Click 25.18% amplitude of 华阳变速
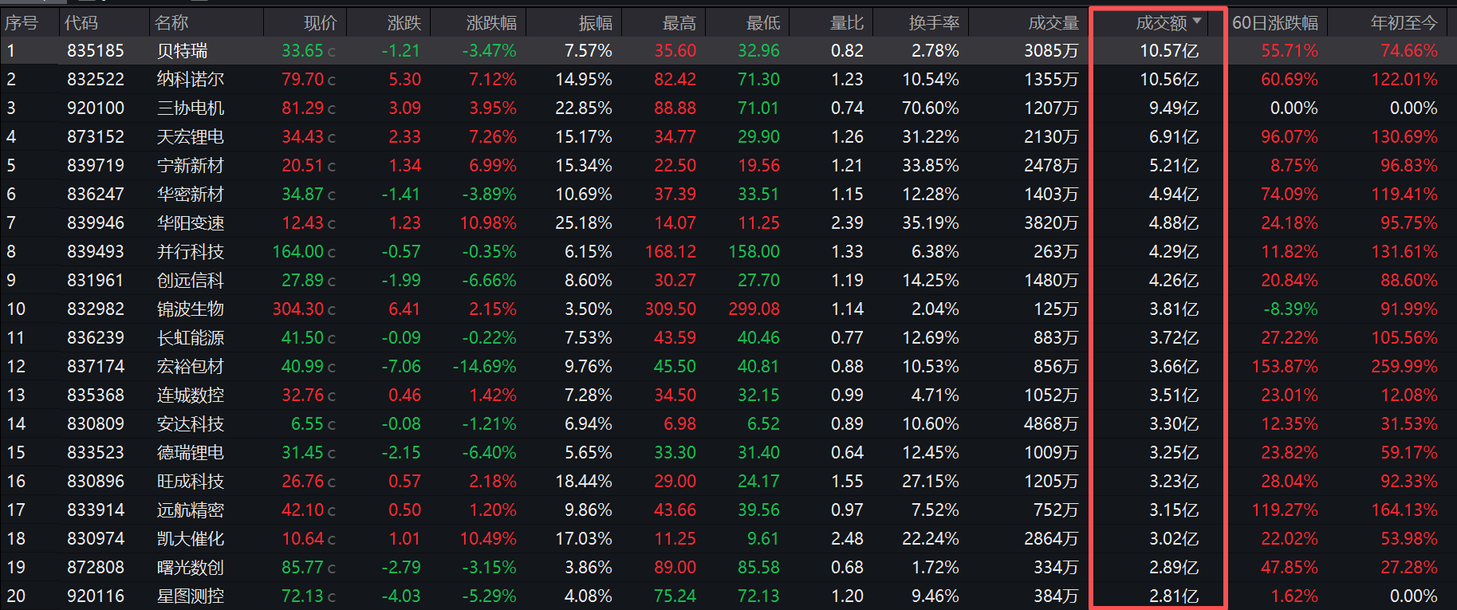This screenshot has height=610, width=1457. (x=584, y=223)
